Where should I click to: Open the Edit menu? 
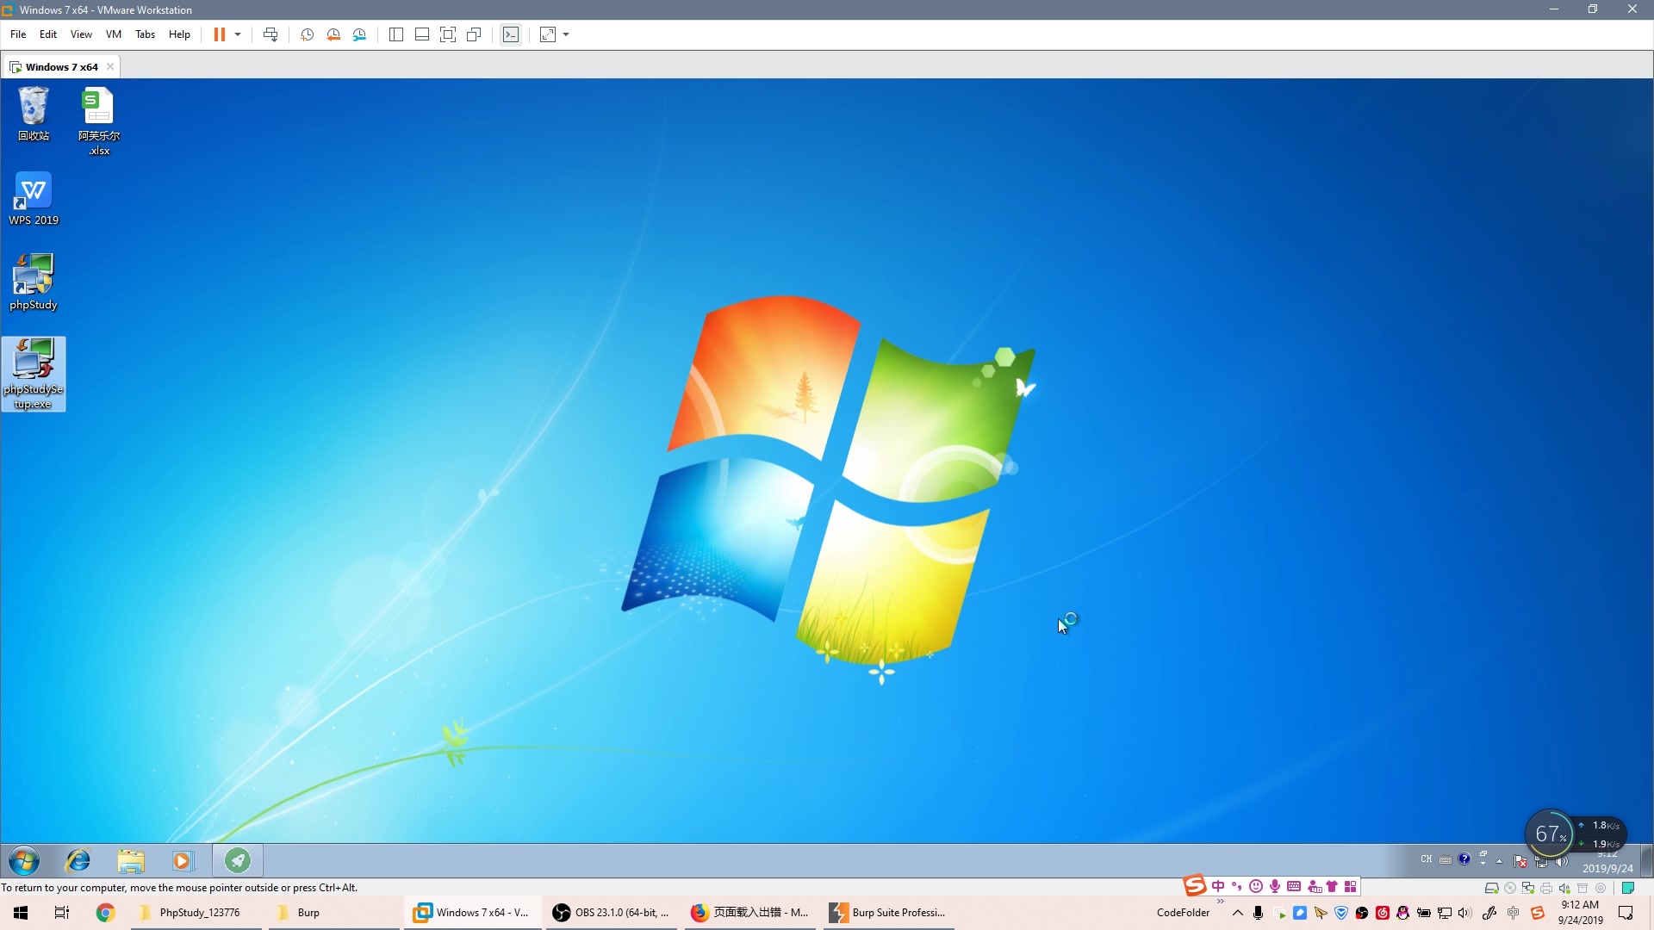coord(48,34)
